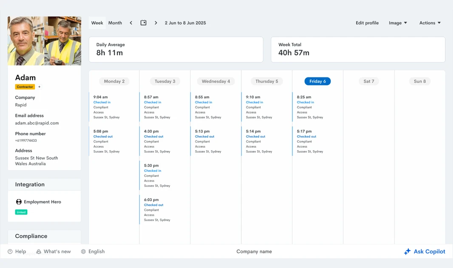This screenshot has height=268, width=453.
Task: Open Tuesday 8:57 am Checked in entry
Action: (165, 107)
